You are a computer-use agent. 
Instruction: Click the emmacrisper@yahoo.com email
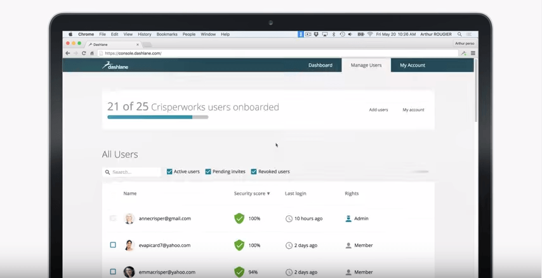(x=167, y=272)
